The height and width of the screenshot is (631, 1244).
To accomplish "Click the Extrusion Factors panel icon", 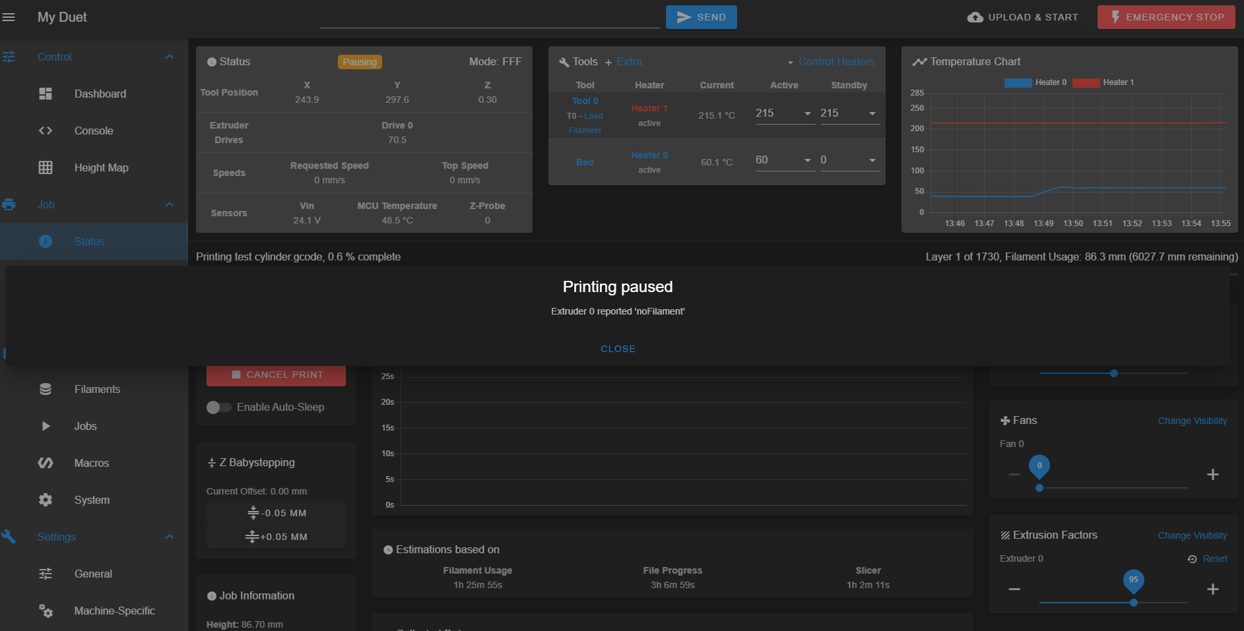I will (1005, 535).
